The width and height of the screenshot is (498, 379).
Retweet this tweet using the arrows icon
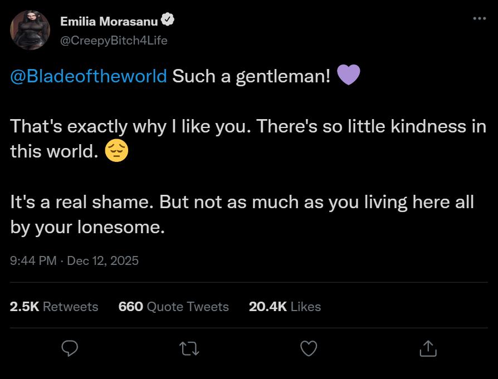click(189, 348)
